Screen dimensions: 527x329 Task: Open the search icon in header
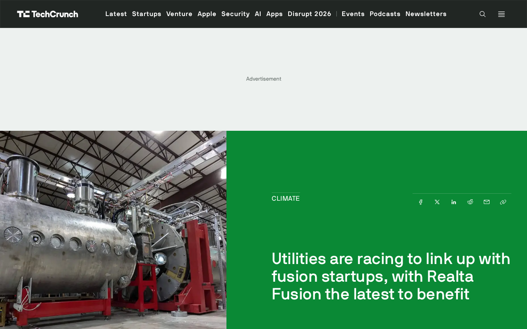coord(483,14)
